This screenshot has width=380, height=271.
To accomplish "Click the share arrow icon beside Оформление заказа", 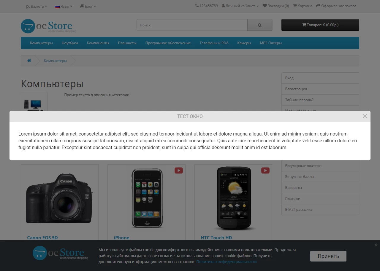I will click(x=318, y=6).
